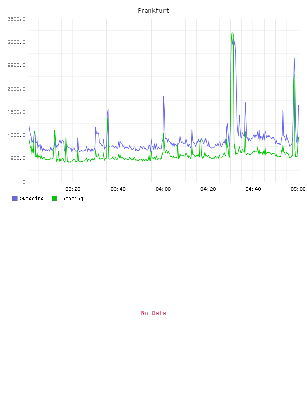Click the 2500.0 y-axis label

click(x=16, y=65)
